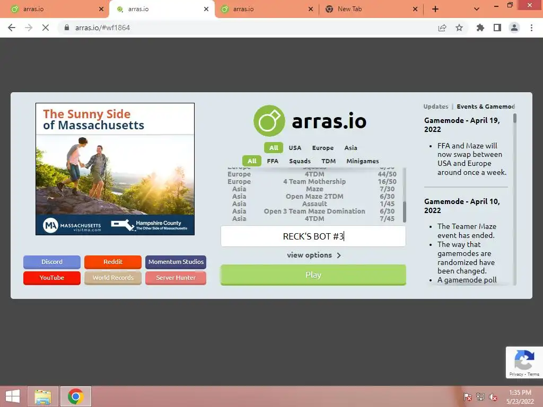This screenshot has height=407, width=543.
Task: Select the All gamemode filter
Action: tap(252, 161)
